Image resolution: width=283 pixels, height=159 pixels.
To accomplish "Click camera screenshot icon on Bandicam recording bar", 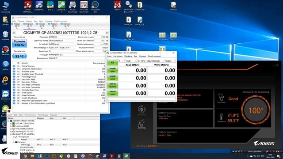I will (278, 151).
